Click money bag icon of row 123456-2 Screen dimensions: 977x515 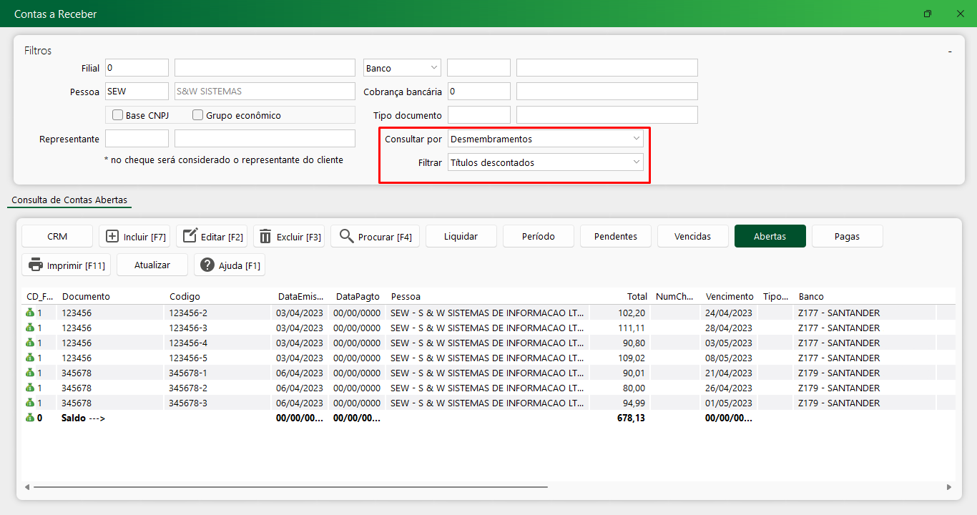pyautogui.click(x=30, y=313)
